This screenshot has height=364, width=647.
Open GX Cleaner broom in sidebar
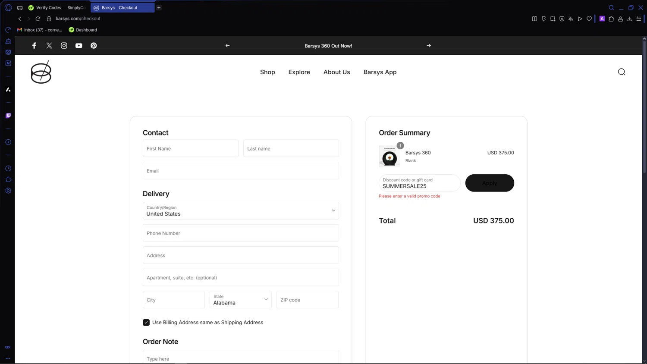point(8,41)
